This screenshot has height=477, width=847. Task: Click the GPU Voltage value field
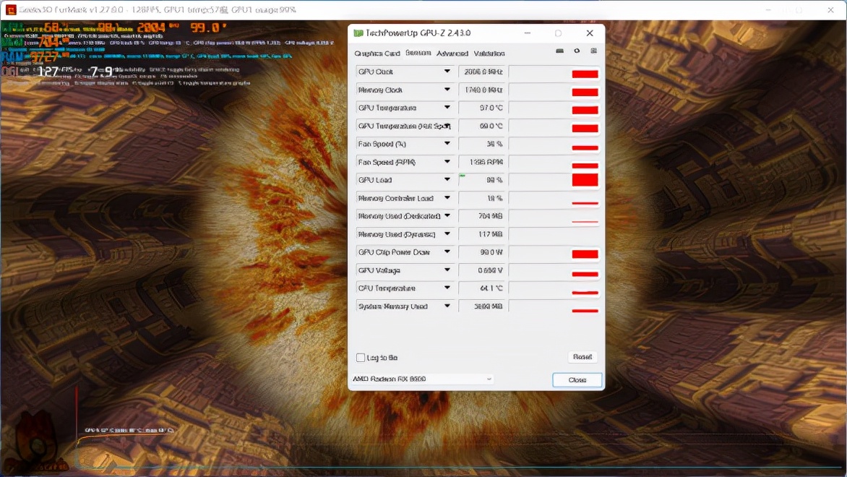tap(482, 270)
